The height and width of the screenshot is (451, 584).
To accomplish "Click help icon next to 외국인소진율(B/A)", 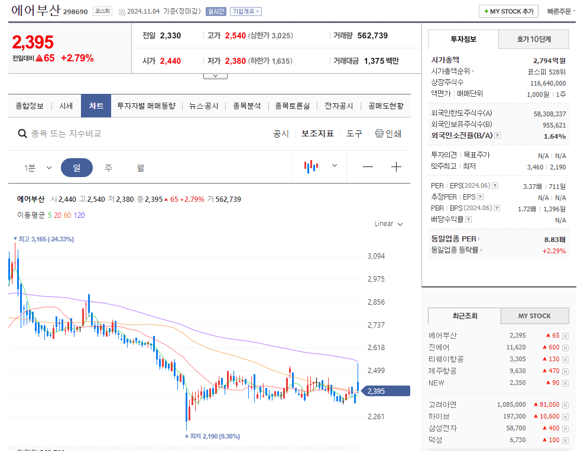I will pos(497,136).
